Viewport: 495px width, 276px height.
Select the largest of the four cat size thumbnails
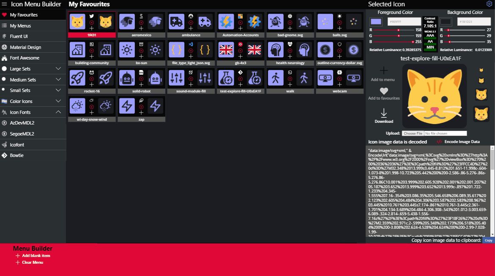point(481,114)
